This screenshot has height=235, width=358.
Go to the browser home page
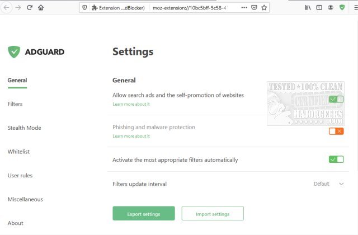(x=41, y=8)
